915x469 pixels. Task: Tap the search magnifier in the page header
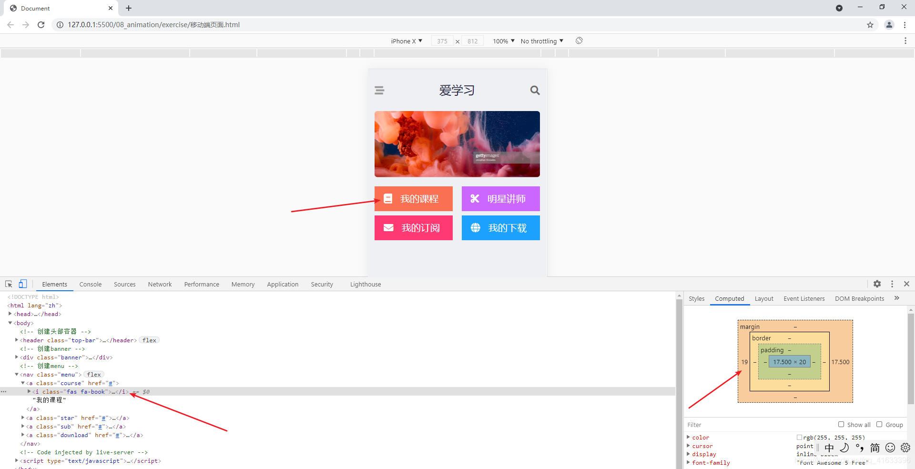[x=535, y=91]
